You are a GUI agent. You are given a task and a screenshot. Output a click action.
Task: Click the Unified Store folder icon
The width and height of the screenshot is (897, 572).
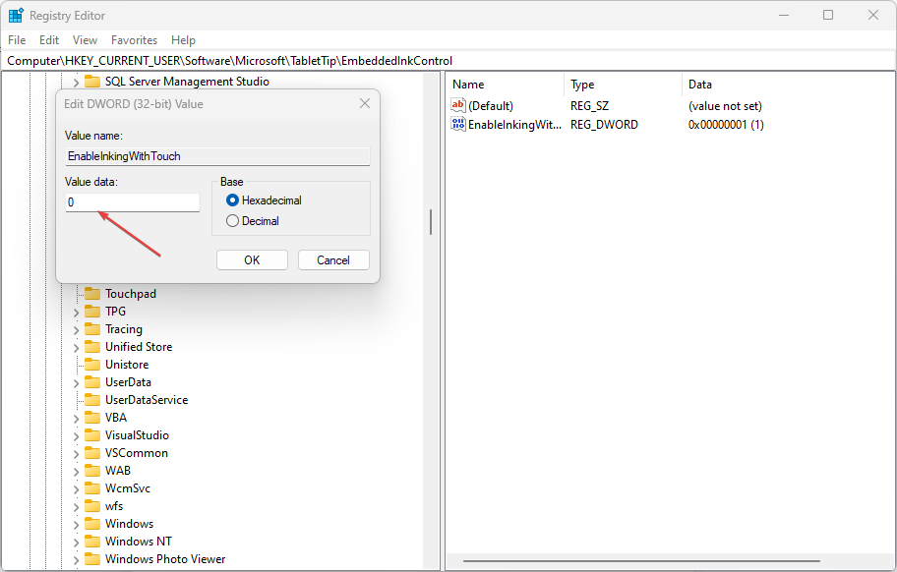pos(92,347)
